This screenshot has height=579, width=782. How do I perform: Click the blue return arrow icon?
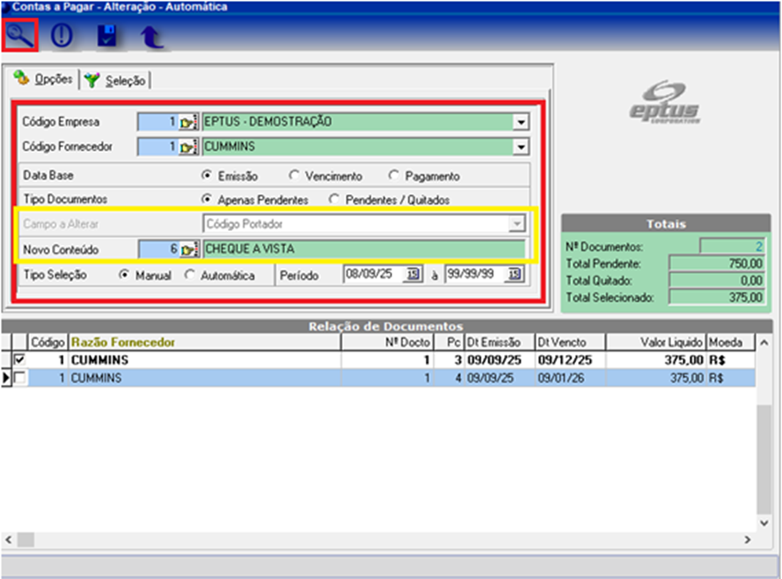coord(151,36)
